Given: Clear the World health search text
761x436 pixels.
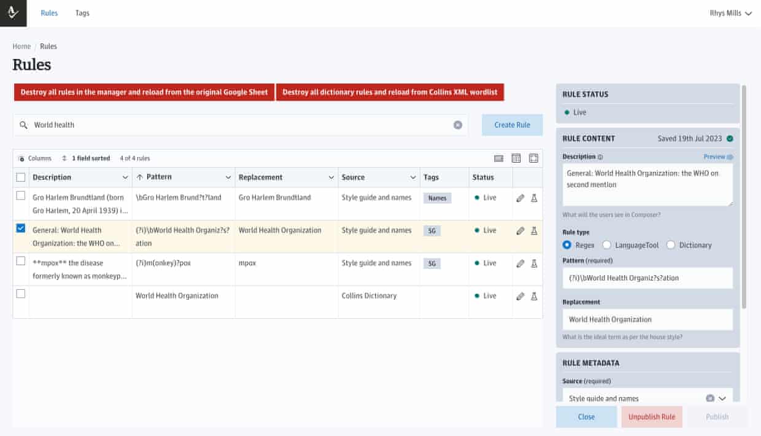Looking at the screenshot, I should [458, 125].
